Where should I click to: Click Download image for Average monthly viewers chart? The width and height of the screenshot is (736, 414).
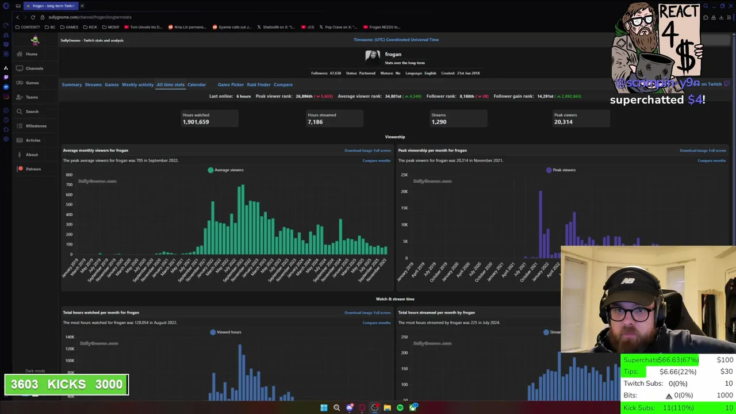tap(358, 151)
